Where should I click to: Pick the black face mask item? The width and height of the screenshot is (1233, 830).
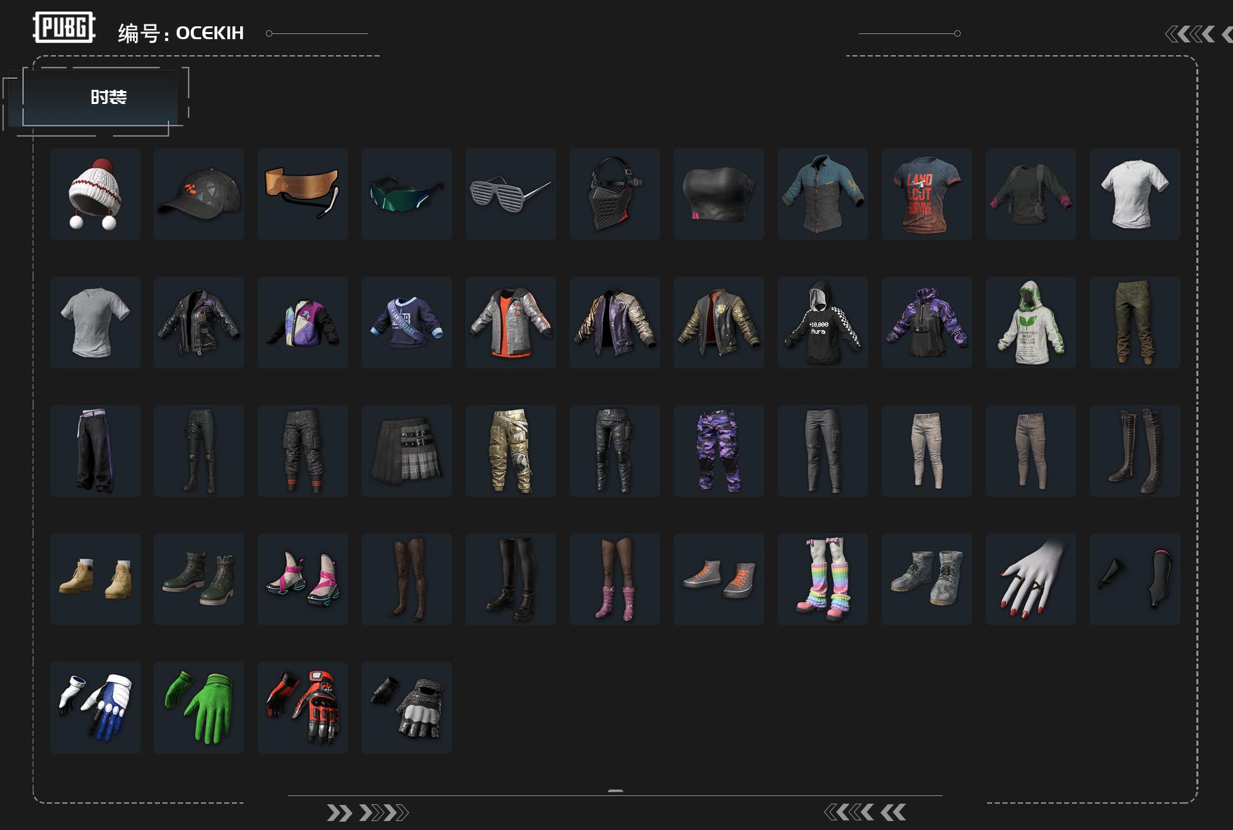tap(615, 194)
